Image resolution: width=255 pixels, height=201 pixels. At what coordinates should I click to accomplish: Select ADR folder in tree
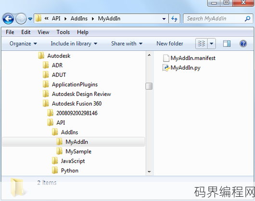coord(57,65)
